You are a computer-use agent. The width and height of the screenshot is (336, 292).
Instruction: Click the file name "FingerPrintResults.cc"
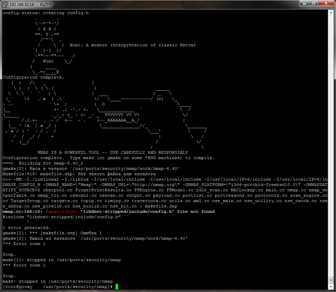pyautogui.click(x=103, y=190)
